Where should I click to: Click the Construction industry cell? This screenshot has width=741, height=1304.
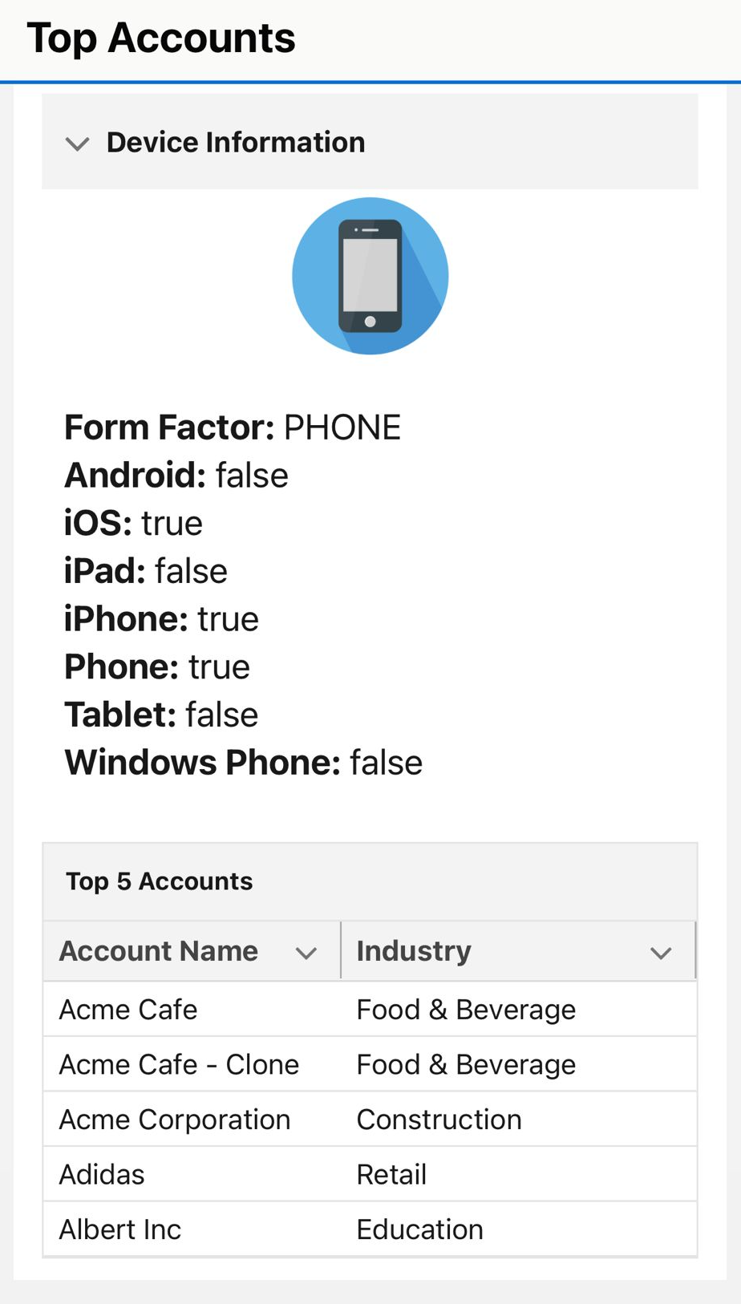(x=439, y=1120)
